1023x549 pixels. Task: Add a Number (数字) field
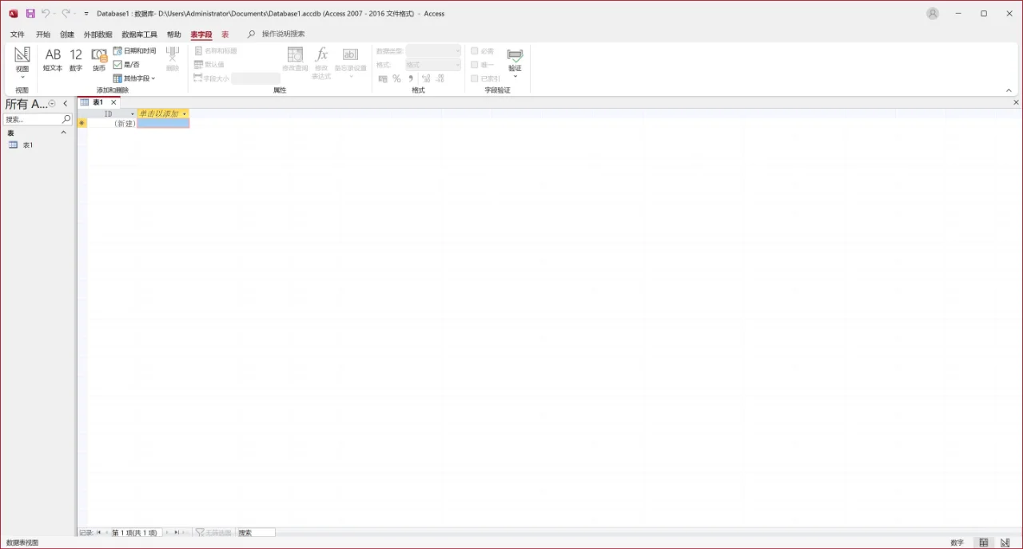(75, 58)
